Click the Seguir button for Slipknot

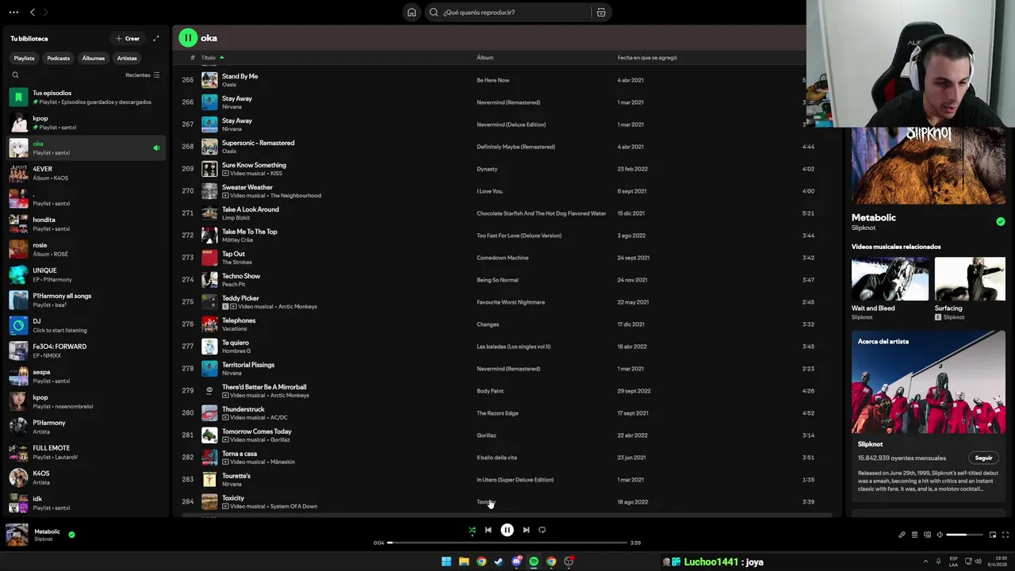[983, 458]
